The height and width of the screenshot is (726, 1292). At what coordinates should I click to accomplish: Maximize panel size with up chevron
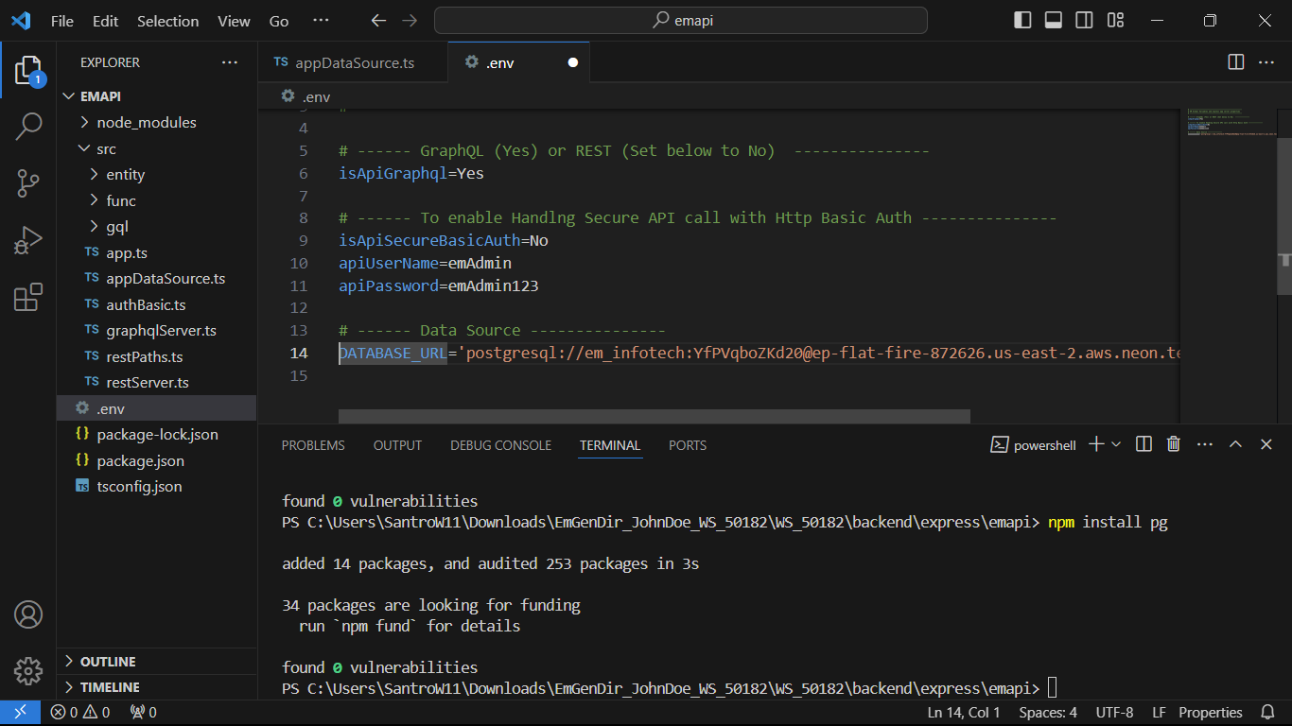tap(1235, 444)
